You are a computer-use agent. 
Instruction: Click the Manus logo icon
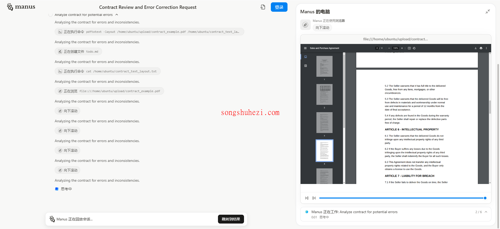[x=10, y=7]
